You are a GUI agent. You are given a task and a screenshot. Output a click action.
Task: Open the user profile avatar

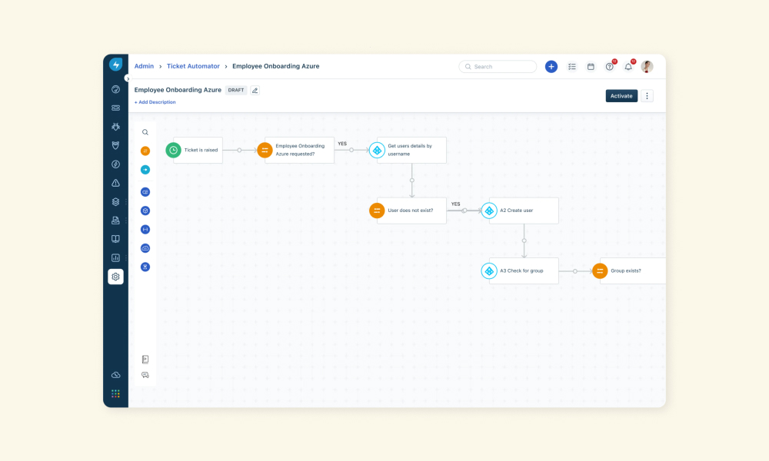(647, 67)
